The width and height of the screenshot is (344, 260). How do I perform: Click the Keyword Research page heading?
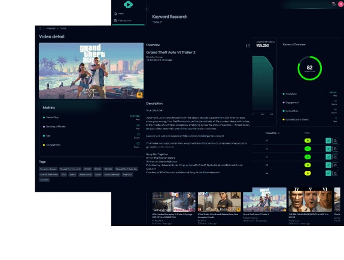click(x=169, y=17)
